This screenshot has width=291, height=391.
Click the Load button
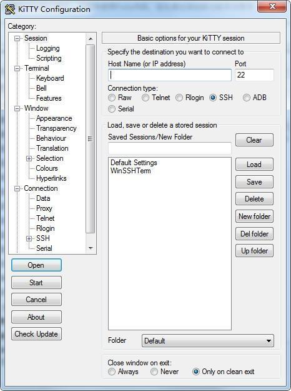tap(254, 165)
